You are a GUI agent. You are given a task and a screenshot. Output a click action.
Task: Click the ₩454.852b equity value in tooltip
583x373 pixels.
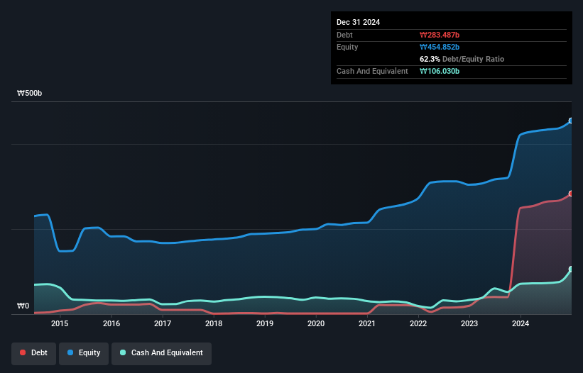[440, 47]
